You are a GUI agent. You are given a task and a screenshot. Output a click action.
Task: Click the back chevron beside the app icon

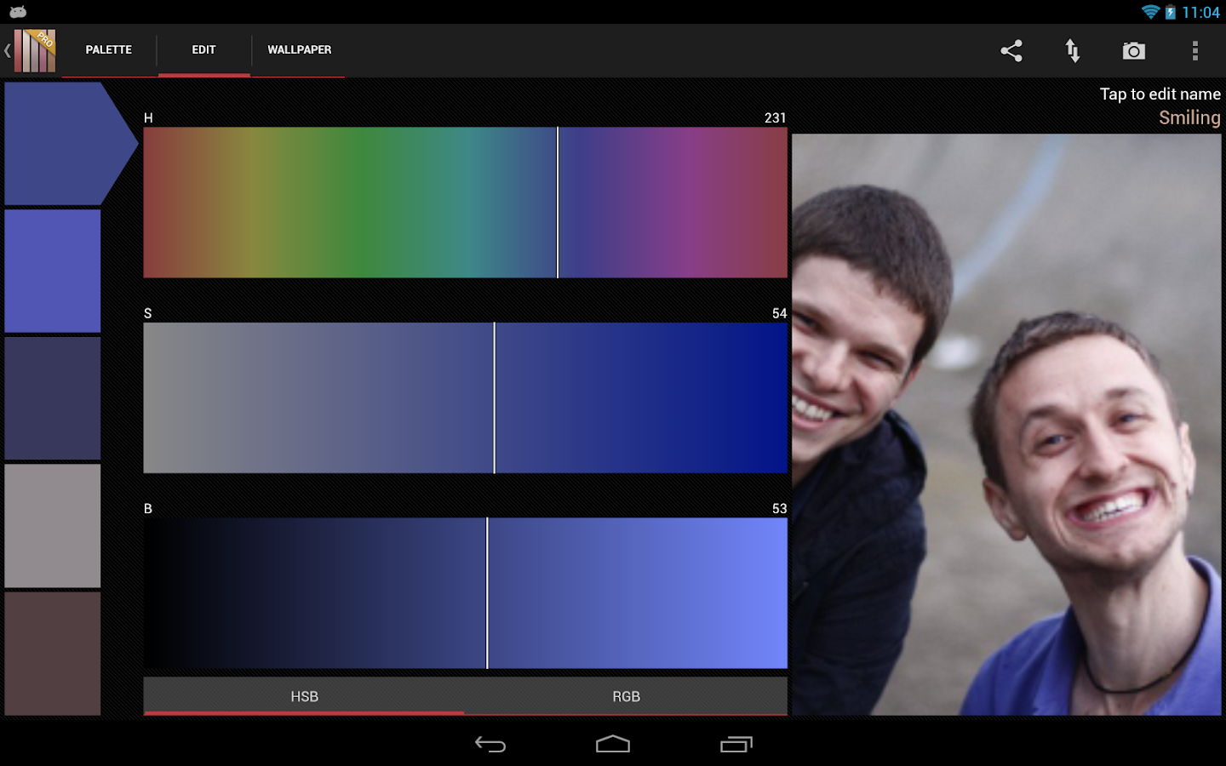click(8, 50)
